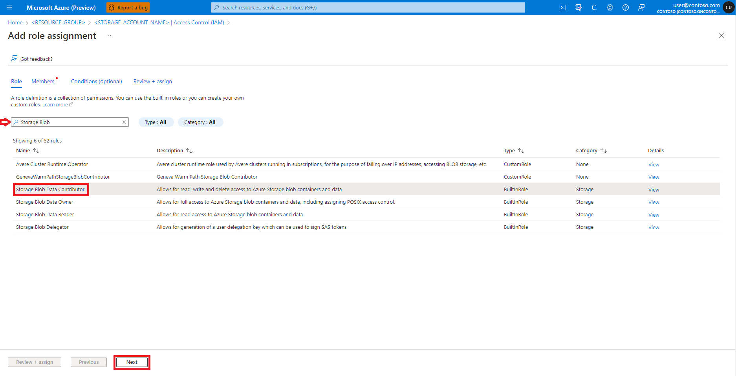Toggle sort order on the Name column

tap(36, 150)
